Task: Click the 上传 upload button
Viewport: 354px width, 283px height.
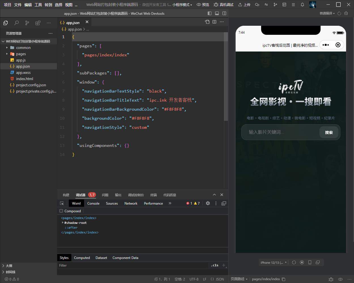Action: pyautogui.click(x=244, y=5)
